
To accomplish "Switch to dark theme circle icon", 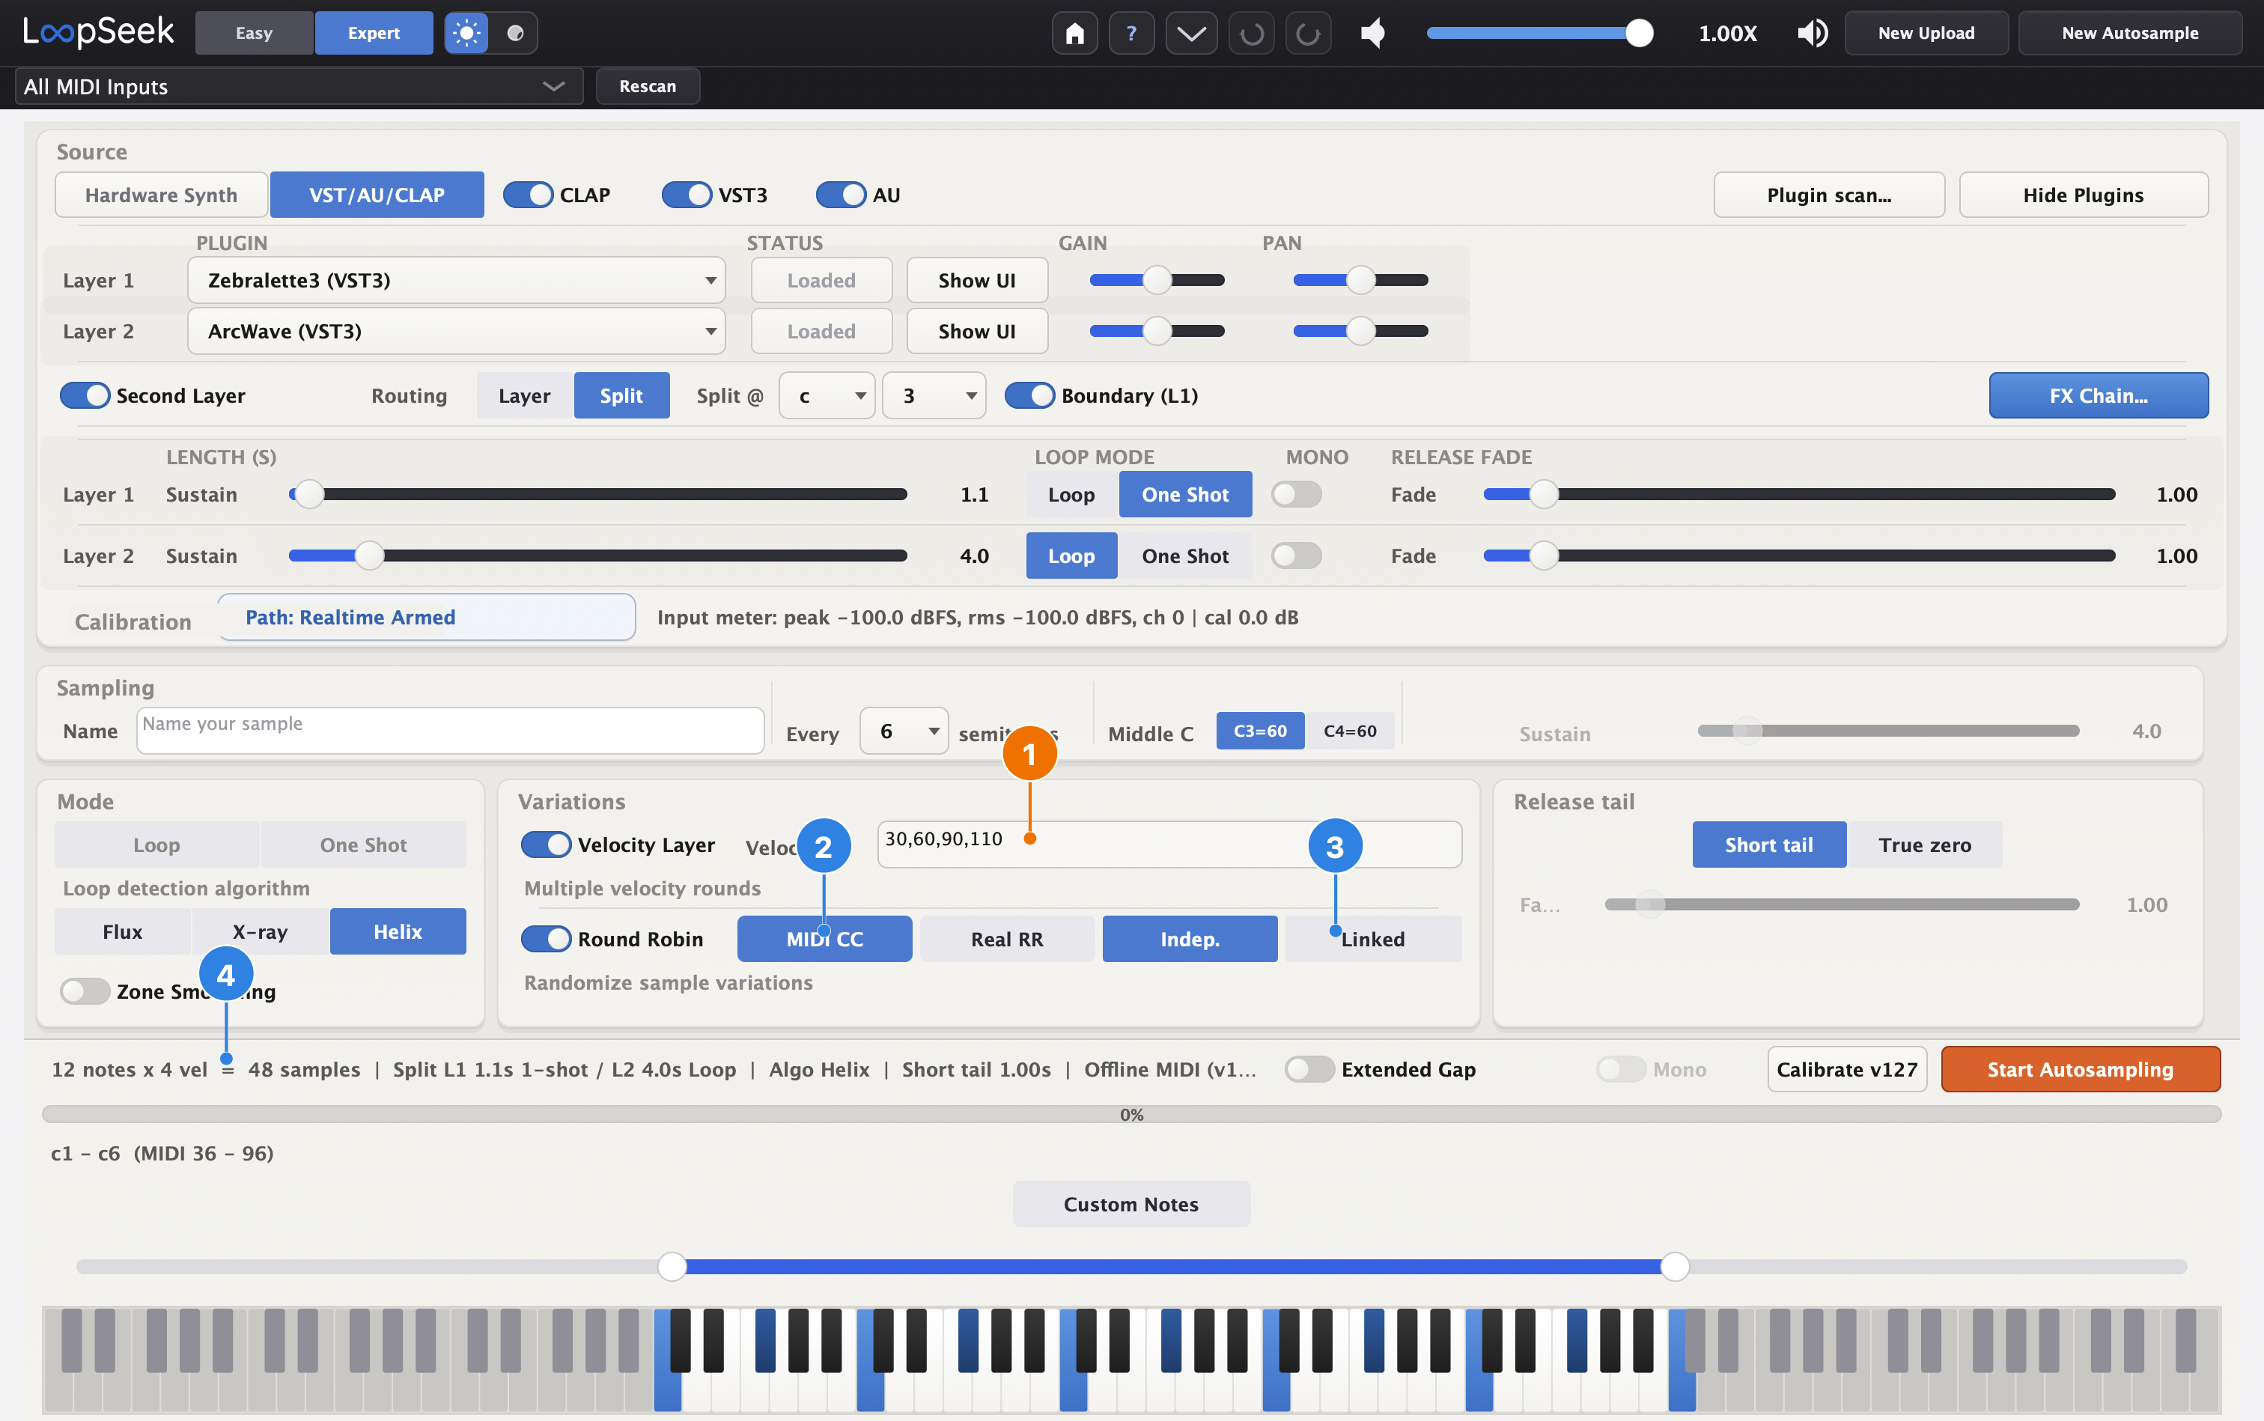I will pos(515,34).
